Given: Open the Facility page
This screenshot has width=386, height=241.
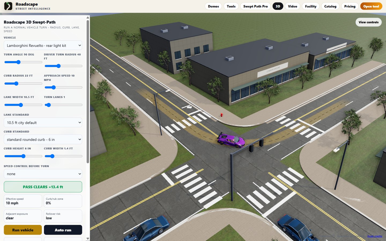Looking at the screenshot, I should [311, 6].
